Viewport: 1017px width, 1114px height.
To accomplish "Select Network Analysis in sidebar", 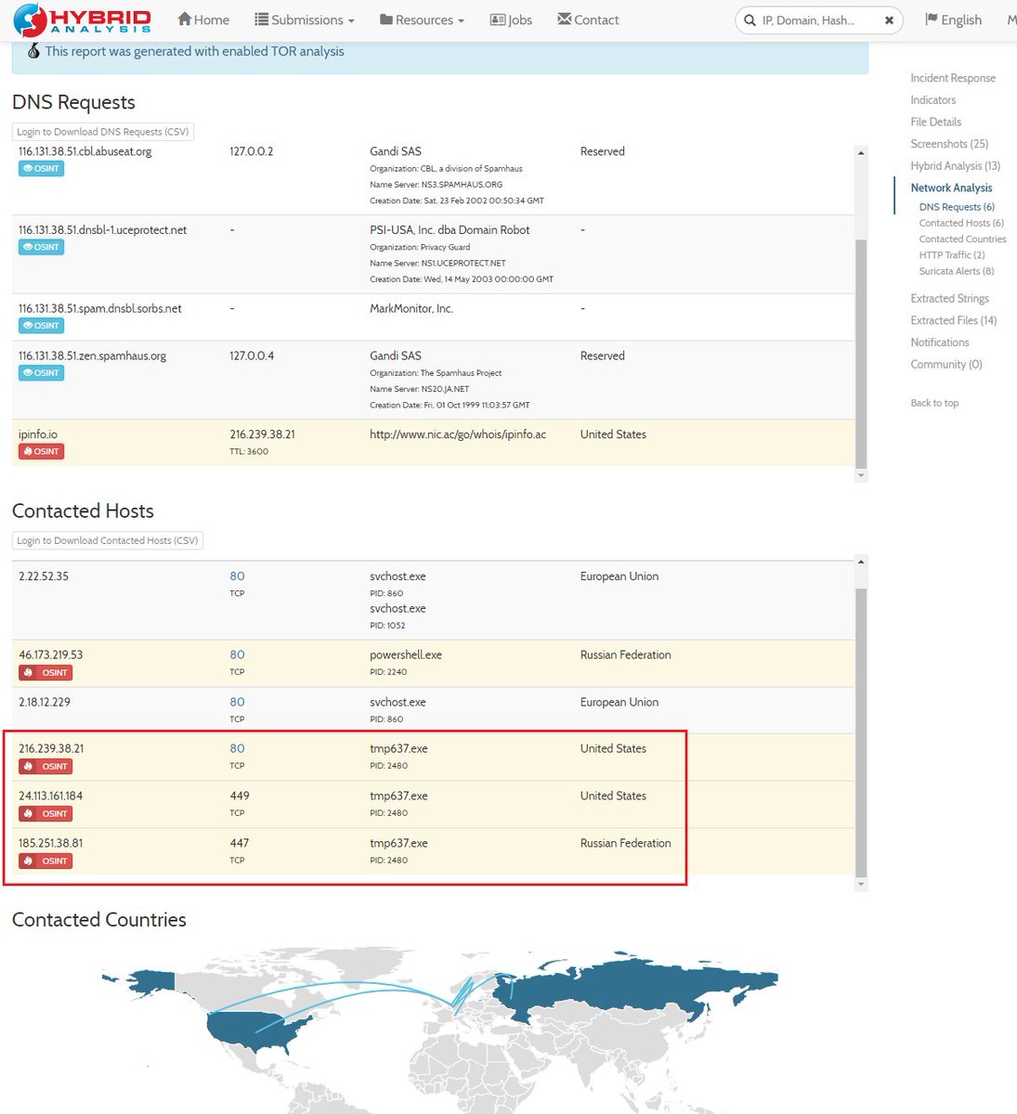I will pyautogui.click(x=951, y=188).
